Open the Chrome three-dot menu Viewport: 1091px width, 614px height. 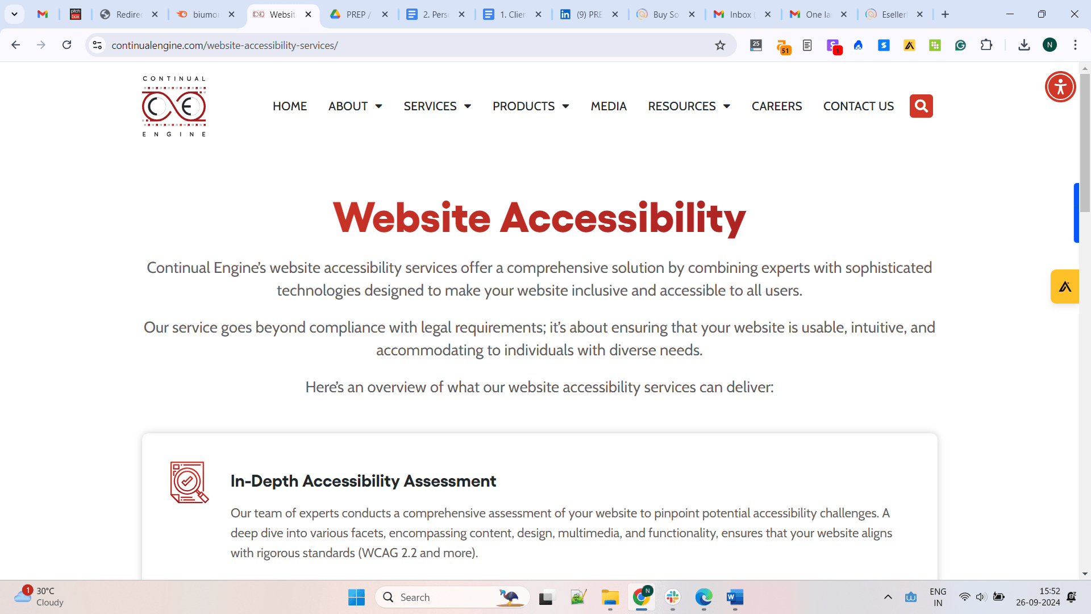[1075, 45]
